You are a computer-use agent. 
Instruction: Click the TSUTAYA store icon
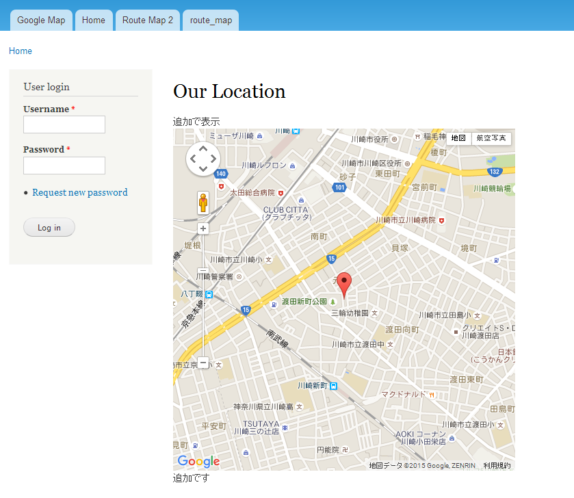(x=285, y=428)
